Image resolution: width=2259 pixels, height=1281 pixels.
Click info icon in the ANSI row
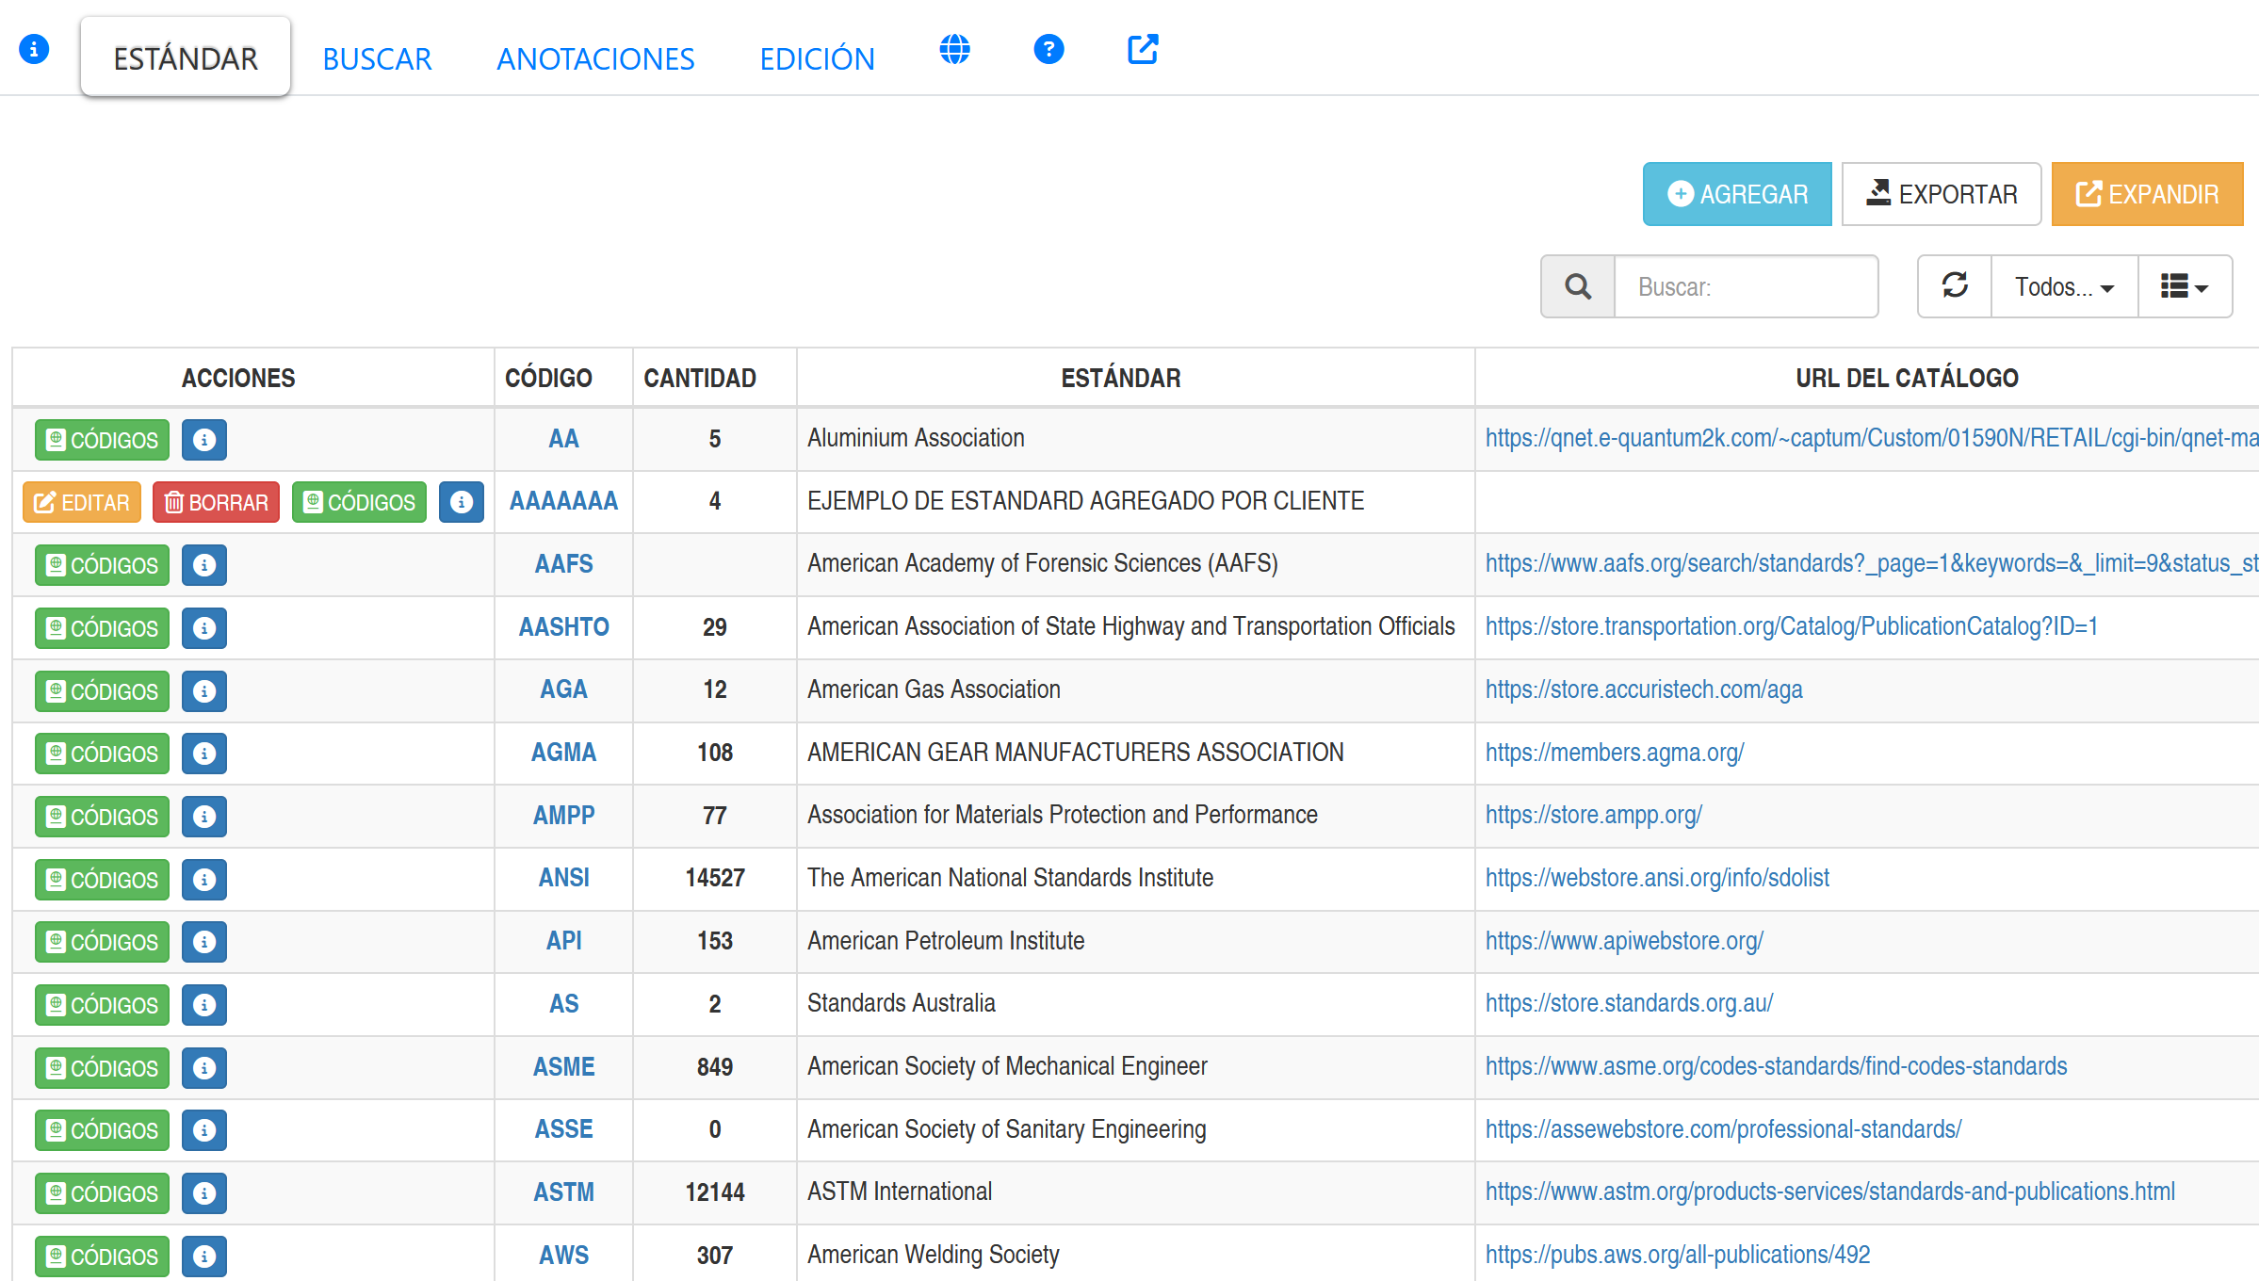(204, 880)
